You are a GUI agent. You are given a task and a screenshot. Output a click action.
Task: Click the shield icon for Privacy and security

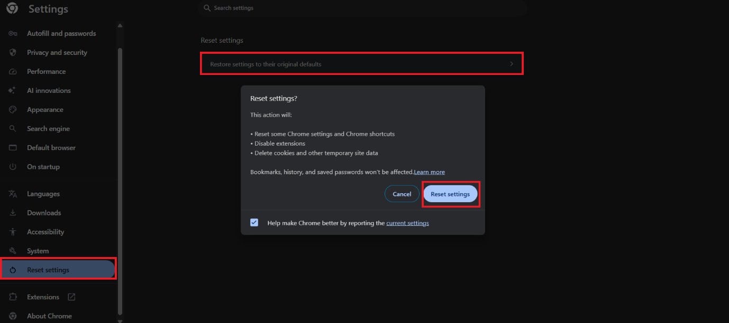pyautogui.click(x=13, y=52)
